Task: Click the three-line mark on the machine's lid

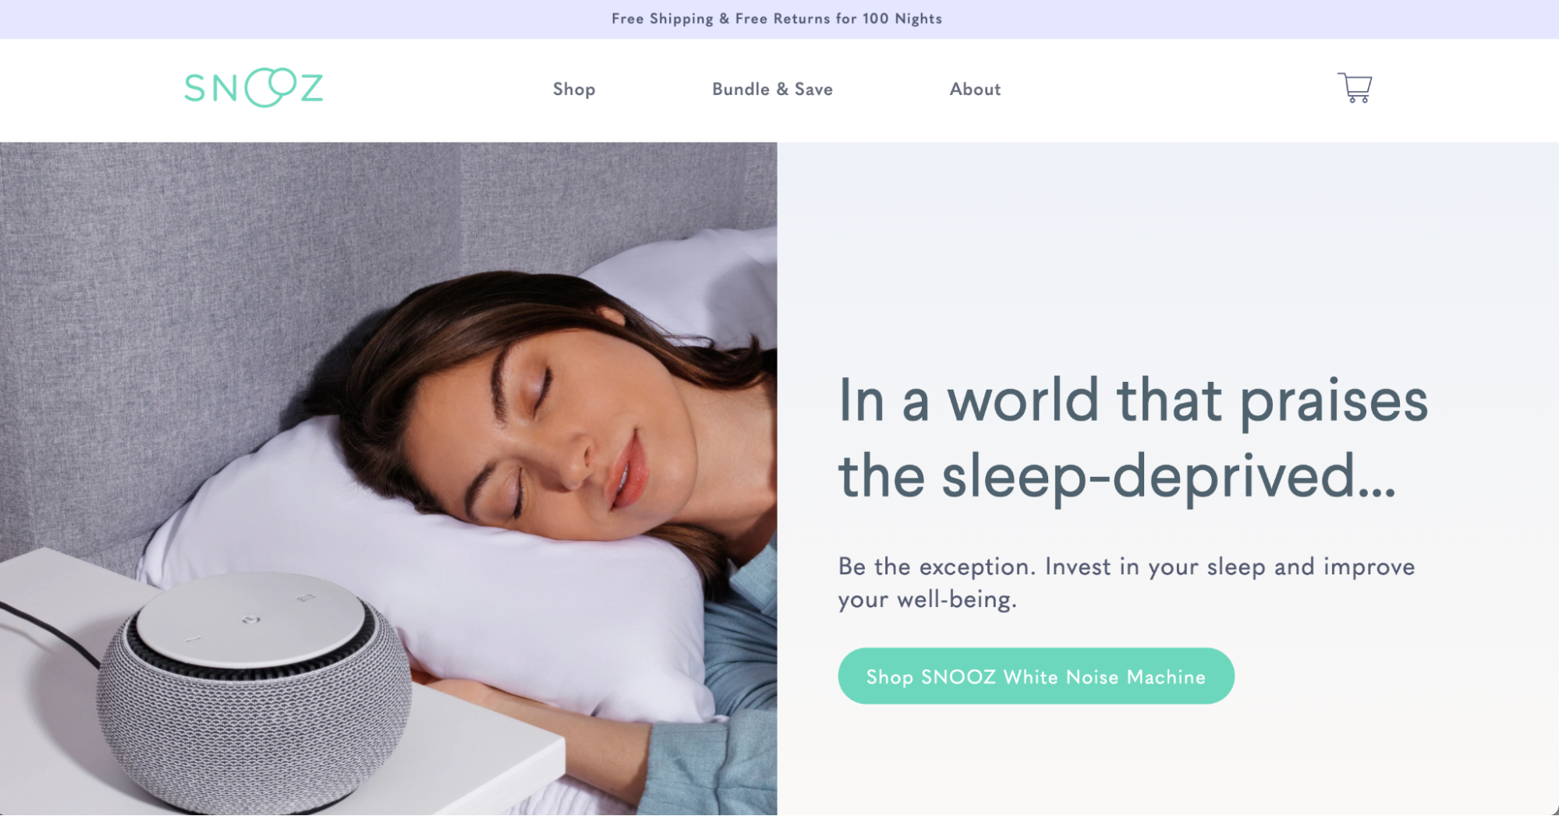Action: (306, 598)
